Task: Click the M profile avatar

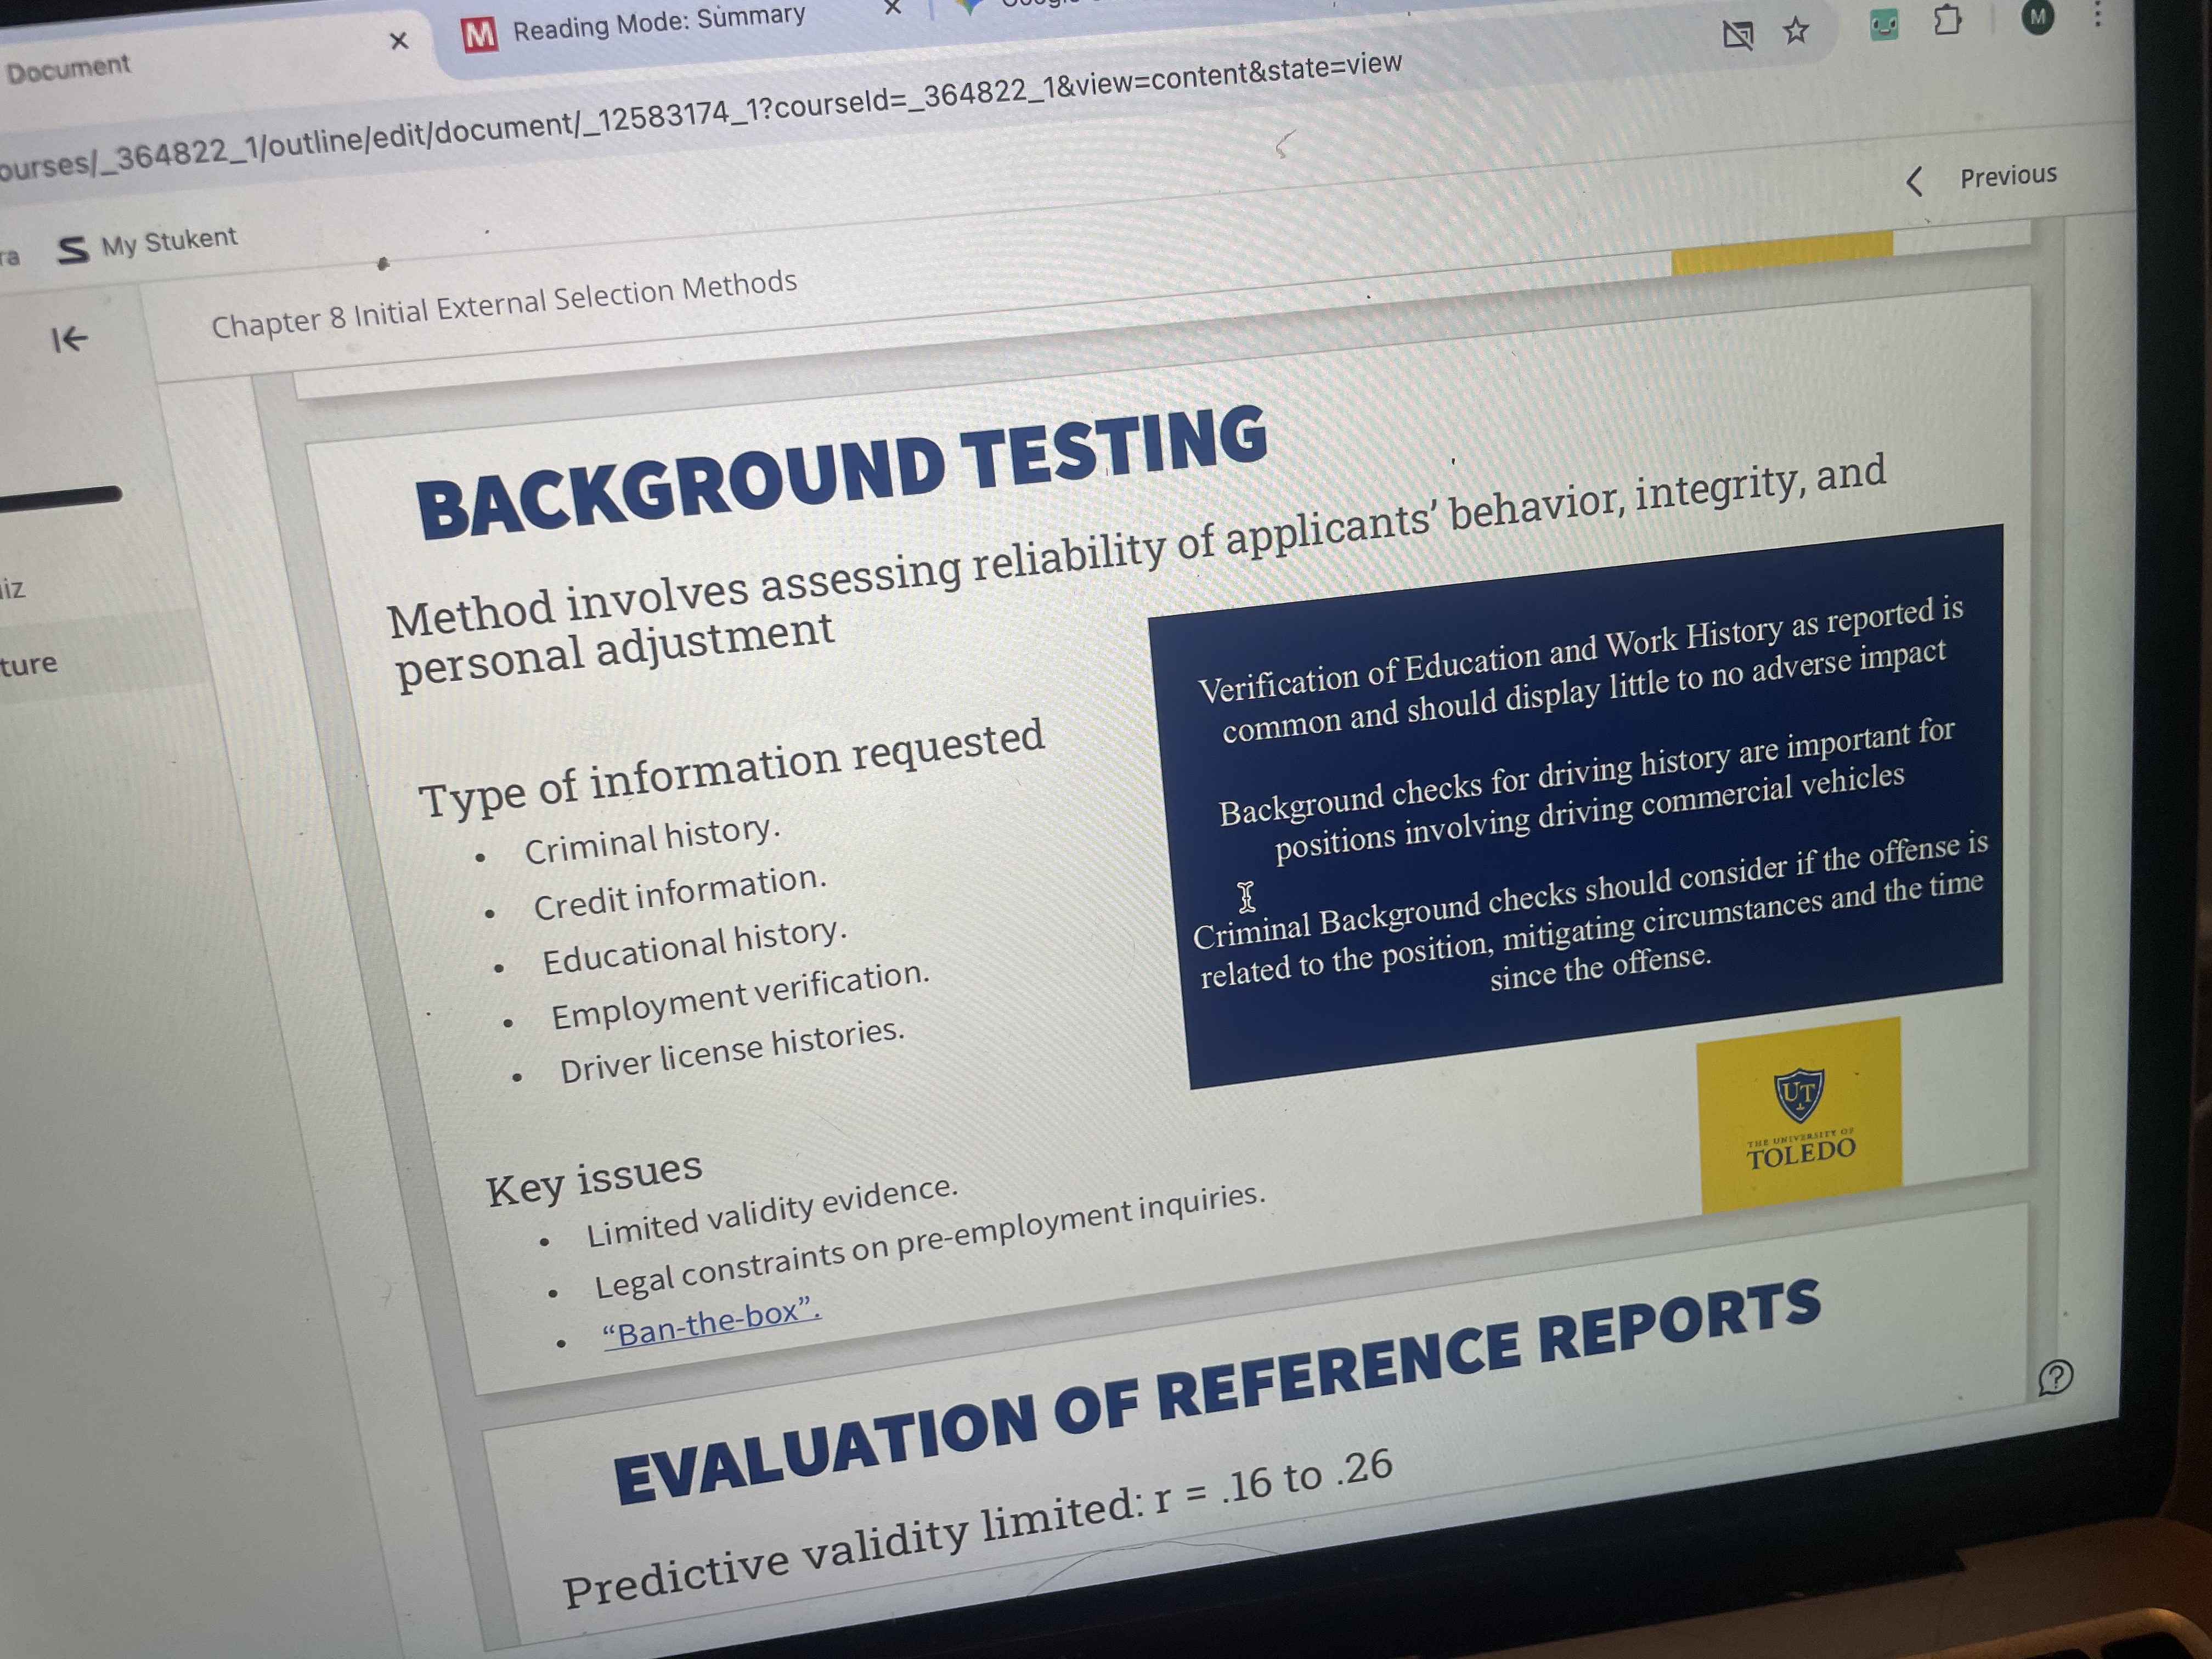Action: point(2037,17)
